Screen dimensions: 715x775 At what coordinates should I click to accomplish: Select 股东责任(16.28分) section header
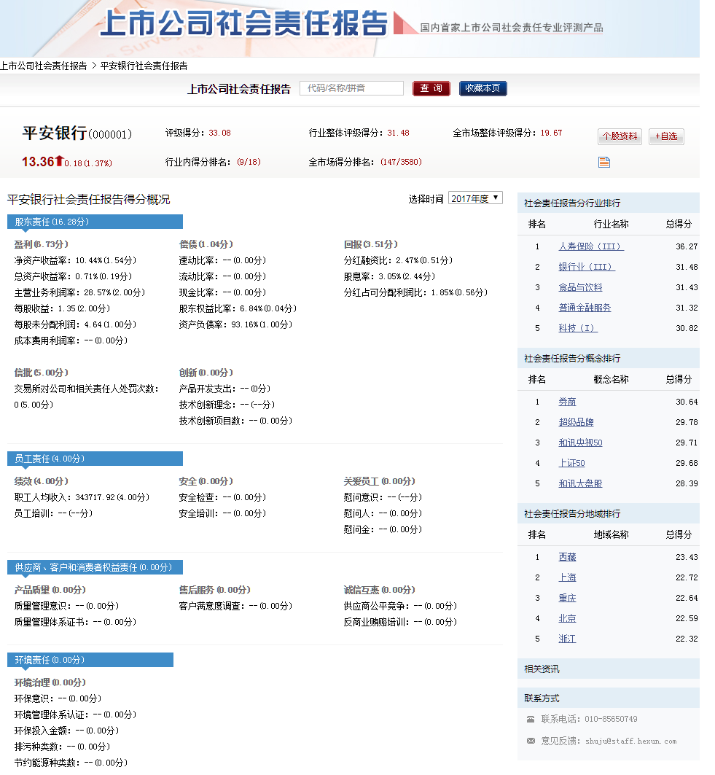[95, 222]
